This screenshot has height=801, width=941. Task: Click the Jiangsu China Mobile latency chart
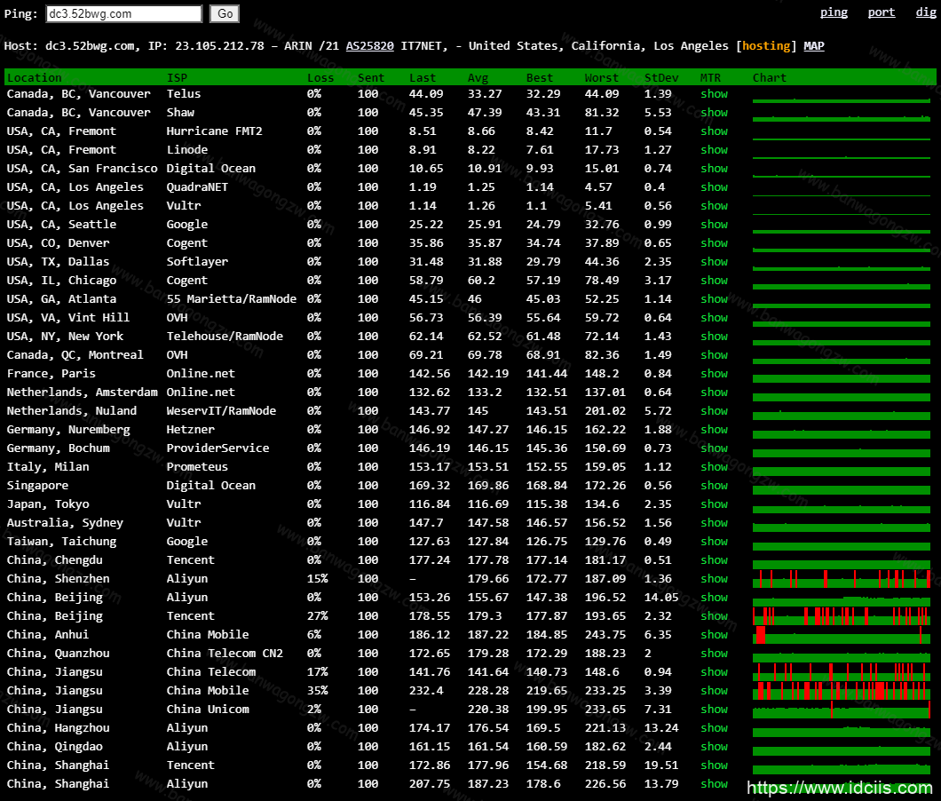[841, 691]
